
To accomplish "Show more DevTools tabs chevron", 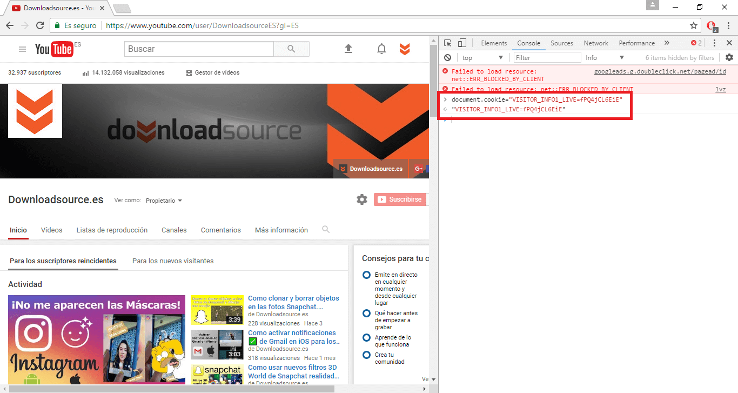I will click(x=667, y=43).
